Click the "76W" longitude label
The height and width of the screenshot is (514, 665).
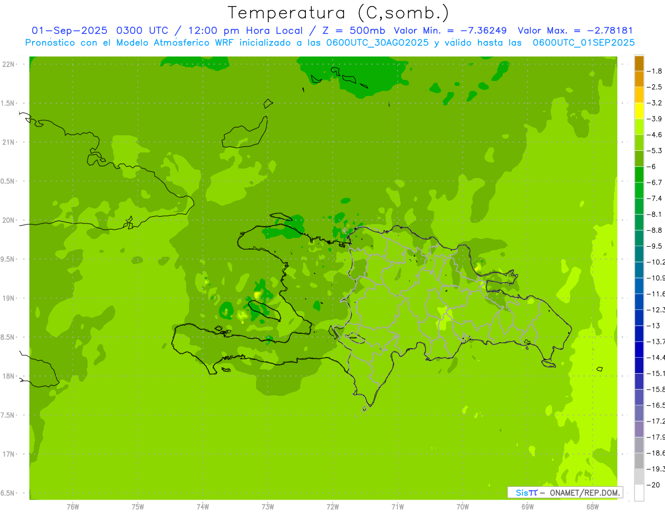tap(73, 507)
